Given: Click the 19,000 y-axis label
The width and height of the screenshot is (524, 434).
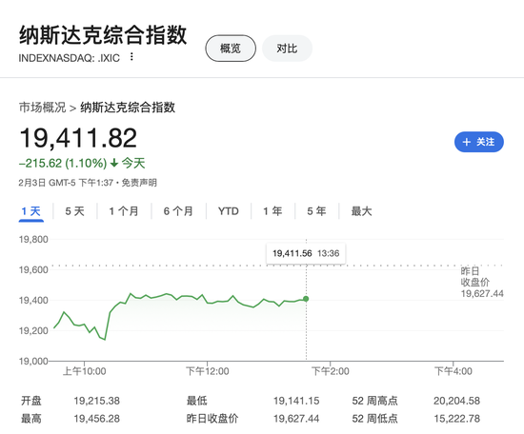Looking at the screenshot, I should click(33, 362).
